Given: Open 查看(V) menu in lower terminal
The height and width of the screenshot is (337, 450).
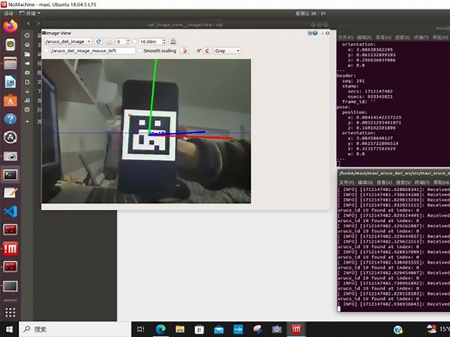Looking at the screenshot, I should click(x=384, y=182).
